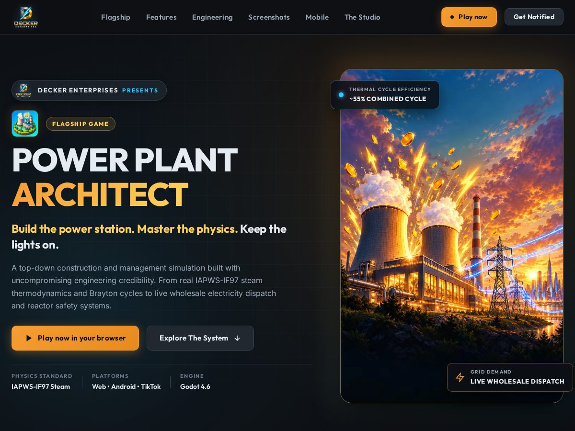Click the Flagship Game badge

coord(80,124)
